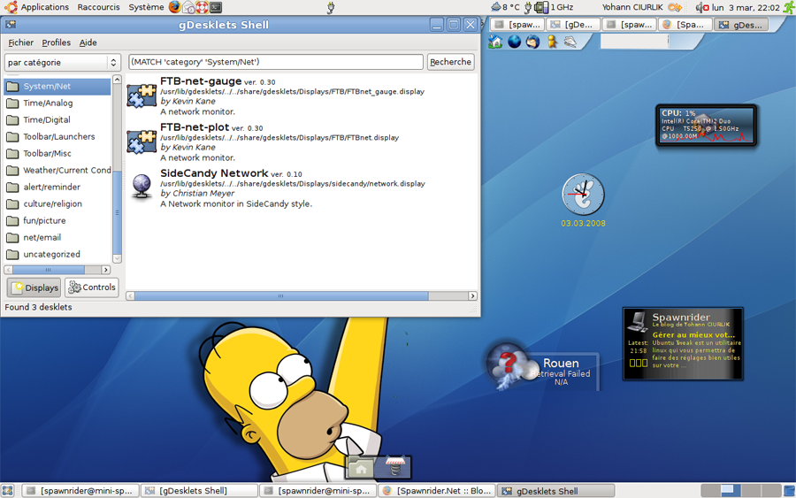Select the net/email category
796x498 pixels.
57,237
